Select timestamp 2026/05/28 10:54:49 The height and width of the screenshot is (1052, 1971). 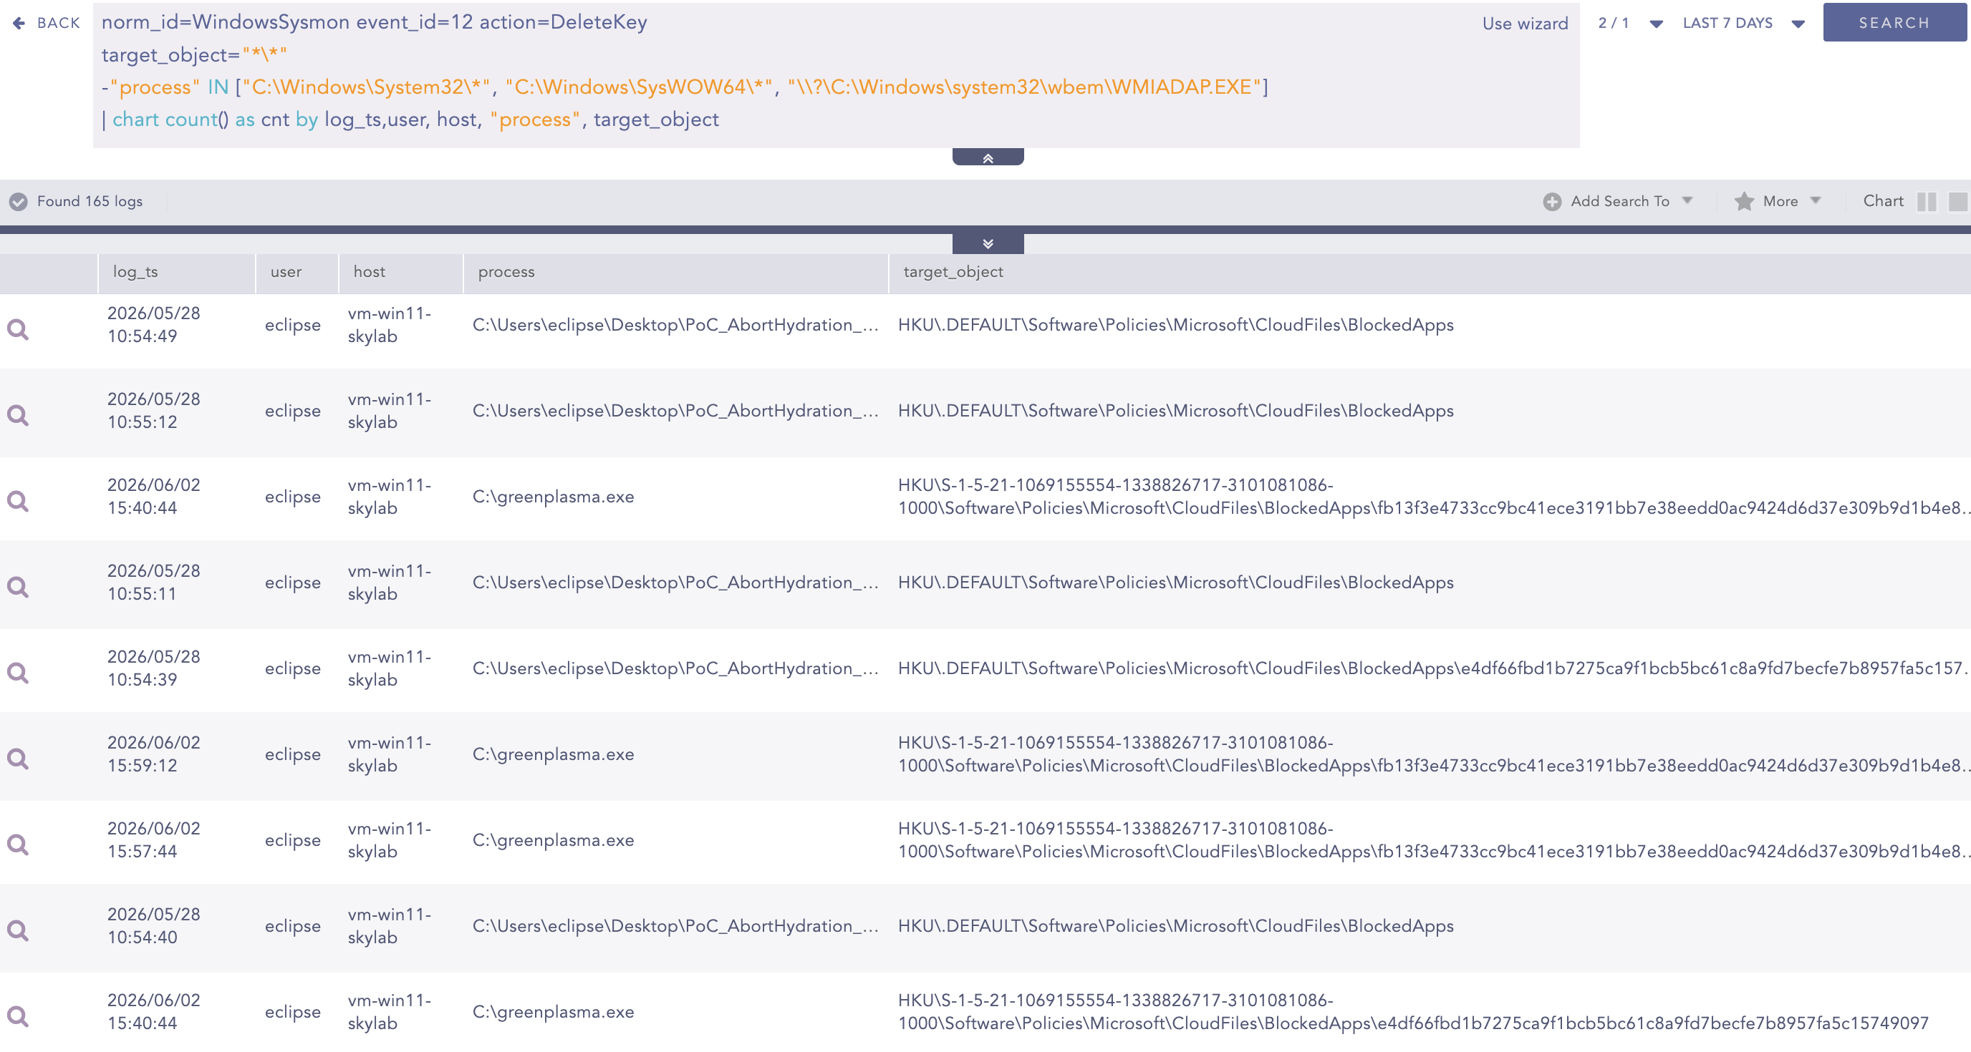[154, 325]
